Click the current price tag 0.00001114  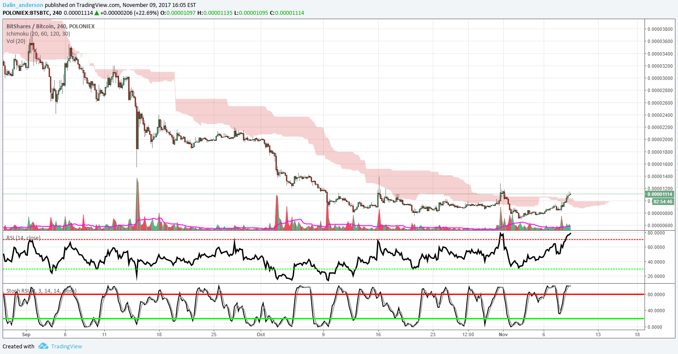coord(660,194)
